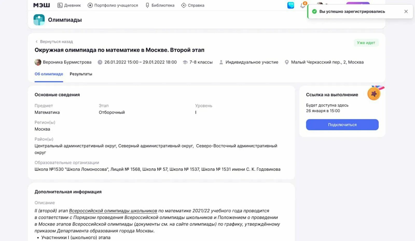Go to Библиотека

tap(160, 5)
